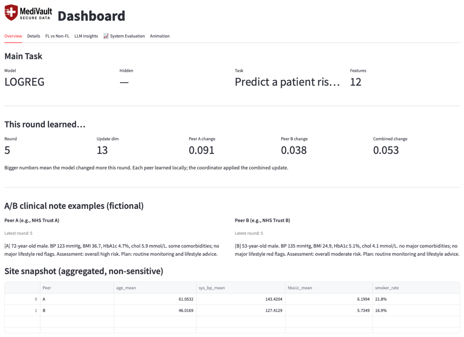Screen dimensions: 464x337
Task: Return to the Overview tab
Action: coord(13,36)
